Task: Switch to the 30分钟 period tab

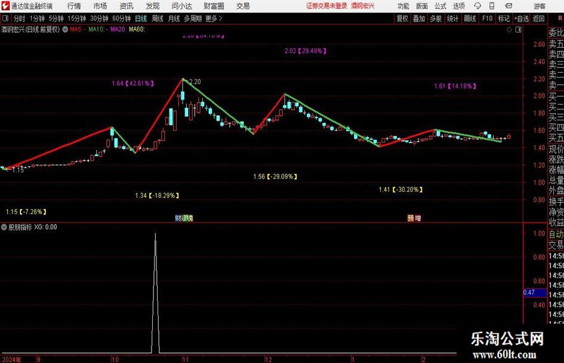Action: tap(99, 18)
